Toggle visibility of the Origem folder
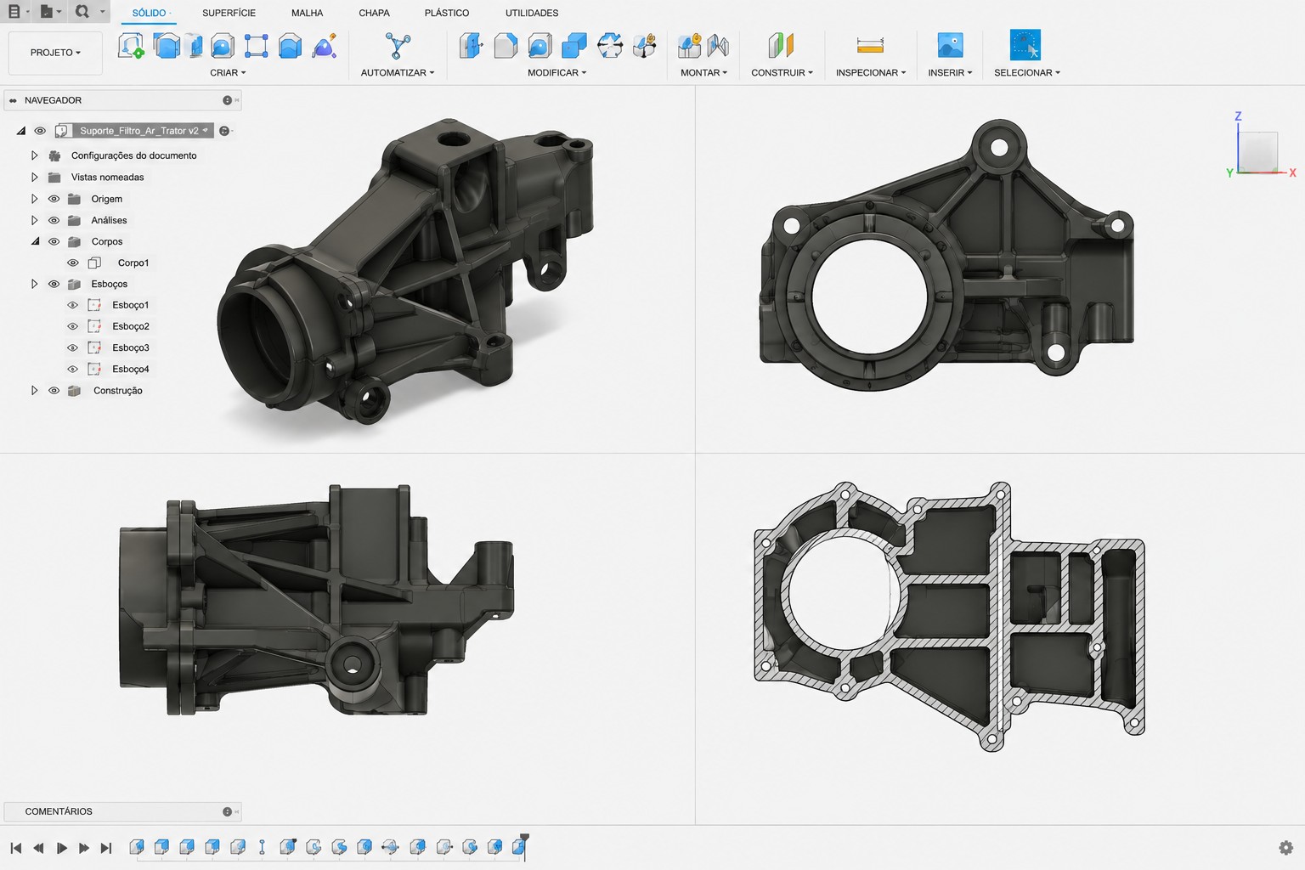The image size is (1305, 870). click(54, 199)
